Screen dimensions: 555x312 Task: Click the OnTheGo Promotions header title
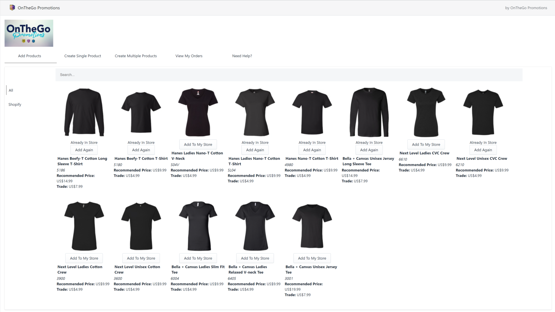(x=39, y=8)
